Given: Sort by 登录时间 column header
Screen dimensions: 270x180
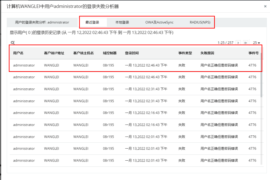Looking at the screenshot, I should 132,53.
